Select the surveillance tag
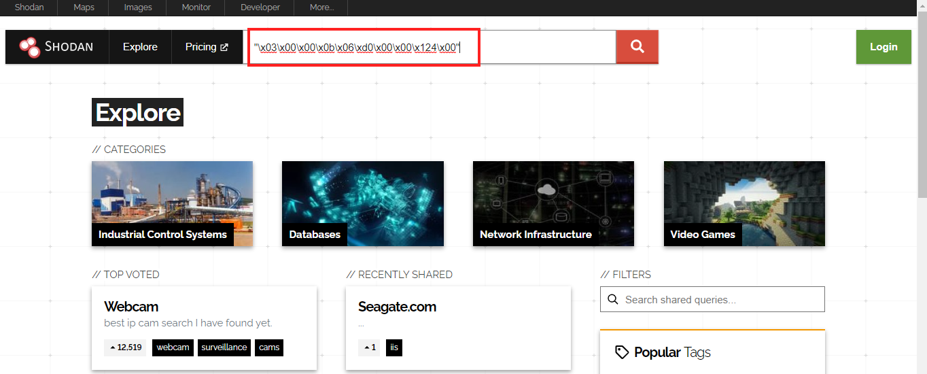Viewport: 927px width, 374px height. (x=224, y=347)
